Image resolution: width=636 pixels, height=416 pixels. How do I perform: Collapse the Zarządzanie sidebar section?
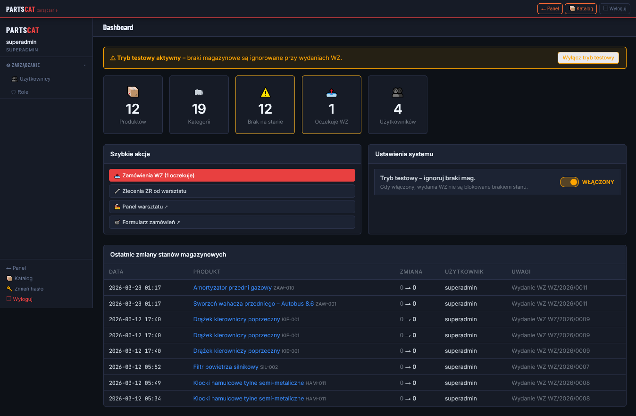(84, 65)
